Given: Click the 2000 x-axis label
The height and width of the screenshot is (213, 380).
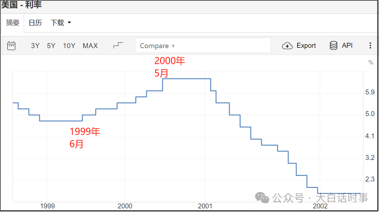Looking at the screenshot, I should pyautogui.click(x=125, y=206).
